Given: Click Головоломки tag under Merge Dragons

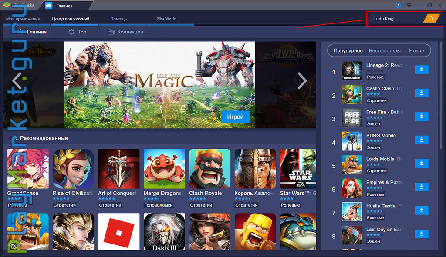Looking at the screenshot, I should point(159,205).
